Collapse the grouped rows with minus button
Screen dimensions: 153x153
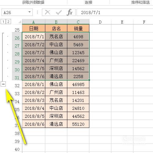coord(3,84)
